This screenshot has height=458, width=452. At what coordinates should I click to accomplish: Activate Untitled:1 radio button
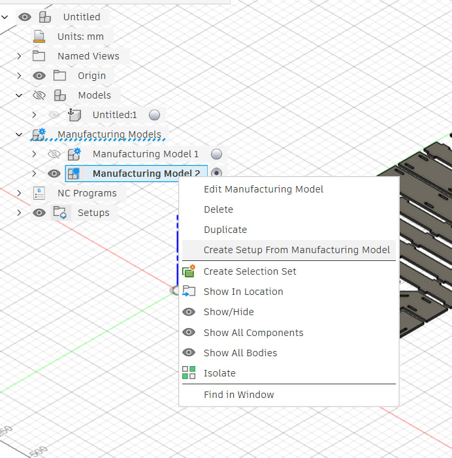pos(154,115)
